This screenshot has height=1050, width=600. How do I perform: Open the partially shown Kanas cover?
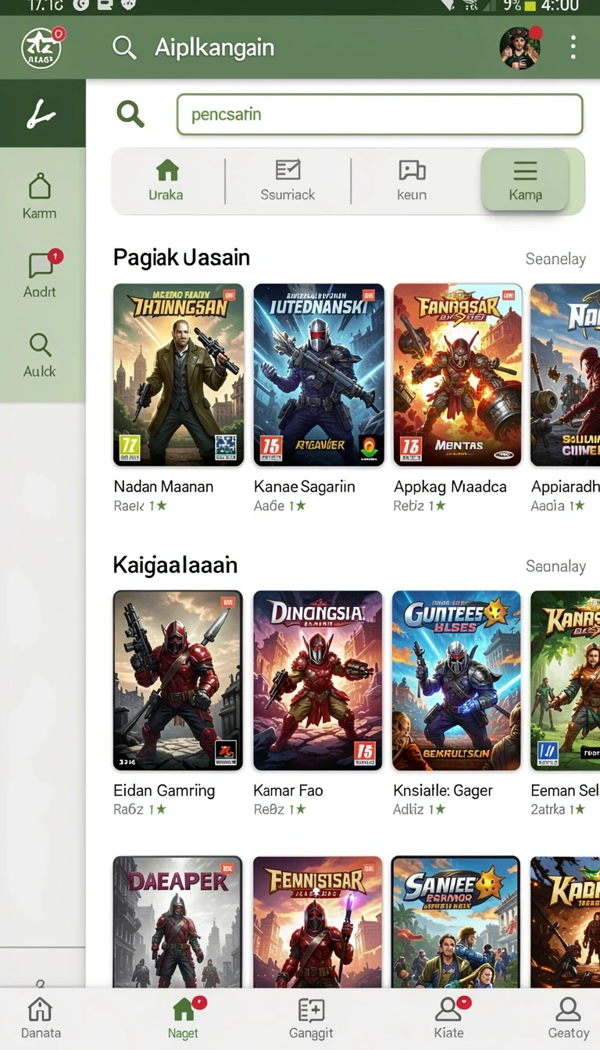(565, 680)
